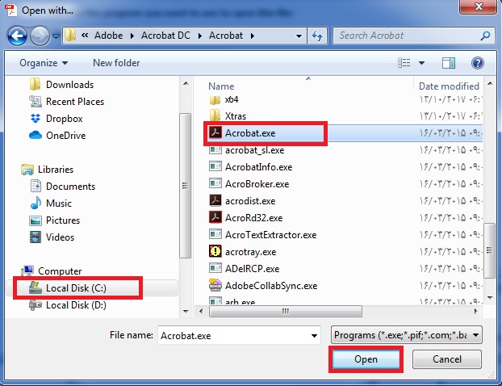Image resolution: width=502 pixels, height=386 pixels.
Task: Click the search magnifier icon
Action: 485,36
